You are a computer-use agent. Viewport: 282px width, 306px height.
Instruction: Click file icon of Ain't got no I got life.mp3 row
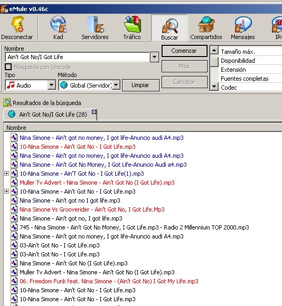tap(14, 200)
